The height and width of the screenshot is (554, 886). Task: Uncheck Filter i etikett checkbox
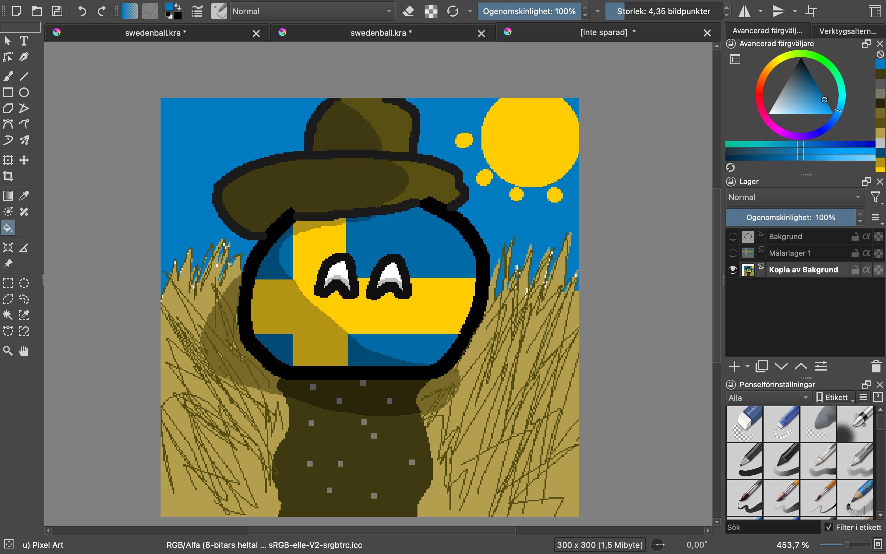[829, 527]
